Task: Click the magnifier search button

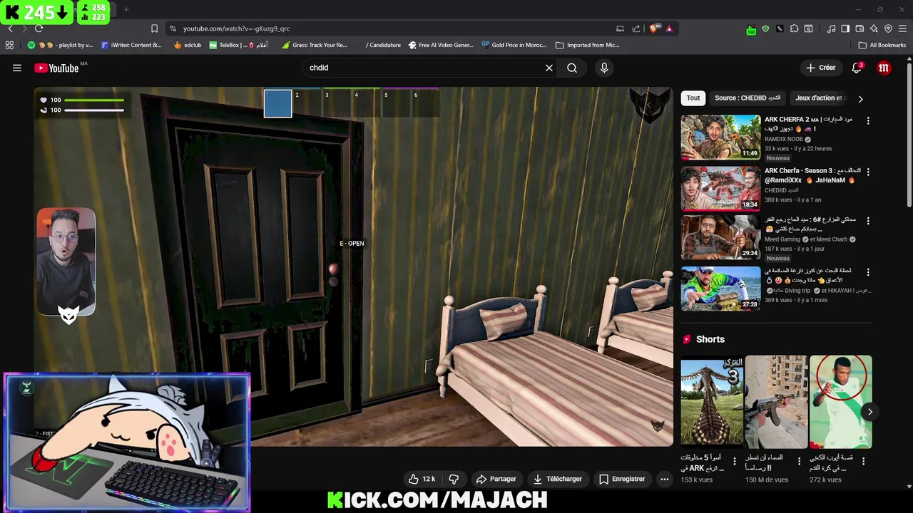Action: tap(572, 68)
